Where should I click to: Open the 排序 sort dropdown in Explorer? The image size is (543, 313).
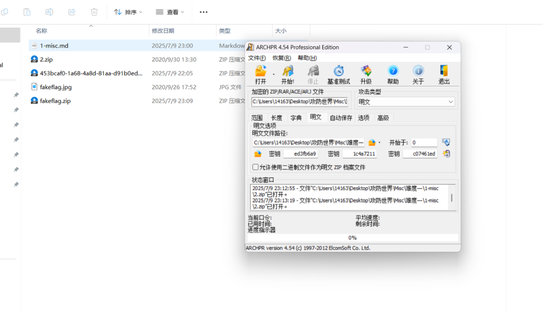point(128,12)
